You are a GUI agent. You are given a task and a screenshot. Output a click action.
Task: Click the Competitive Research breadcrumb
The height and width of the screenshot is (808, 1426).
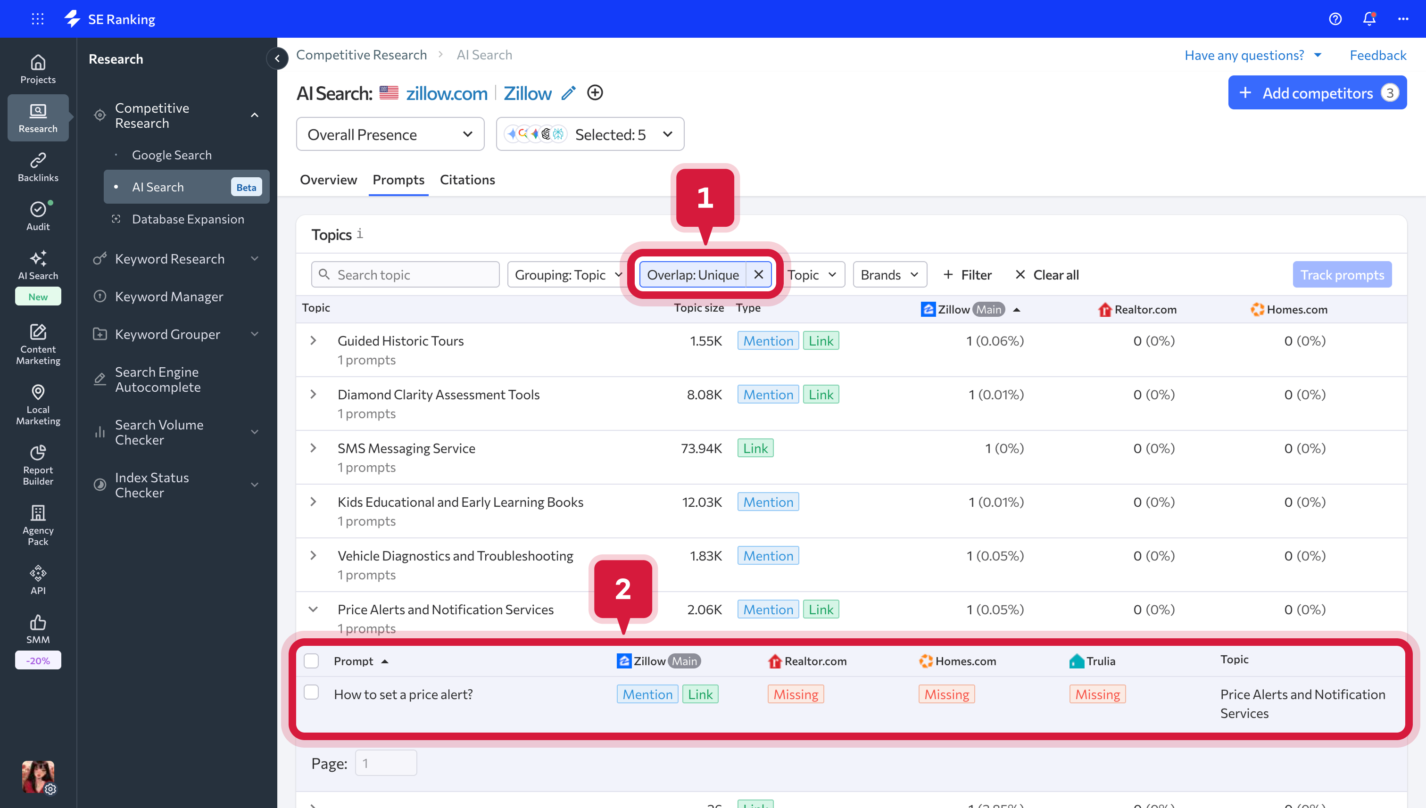pyautogui.click(x=361, y=55)
